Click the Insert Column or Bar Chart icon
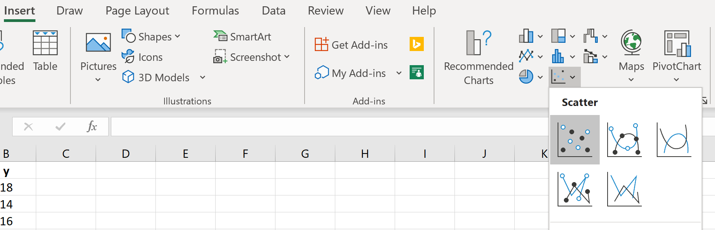Image resolution: width=715 pixels, height=230 pixels. pos(526,36)
